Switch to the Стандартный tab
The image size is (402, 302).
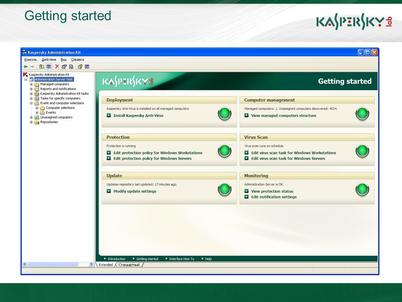tap(129, 265)
